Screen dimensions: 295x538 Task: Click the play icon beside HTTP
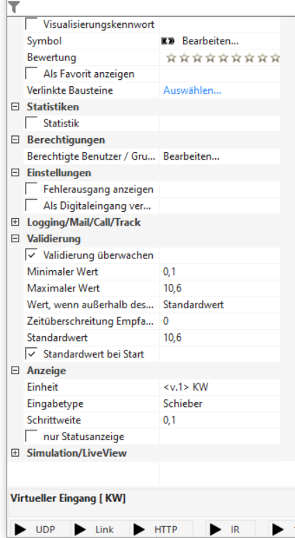[x=139, y=530]
